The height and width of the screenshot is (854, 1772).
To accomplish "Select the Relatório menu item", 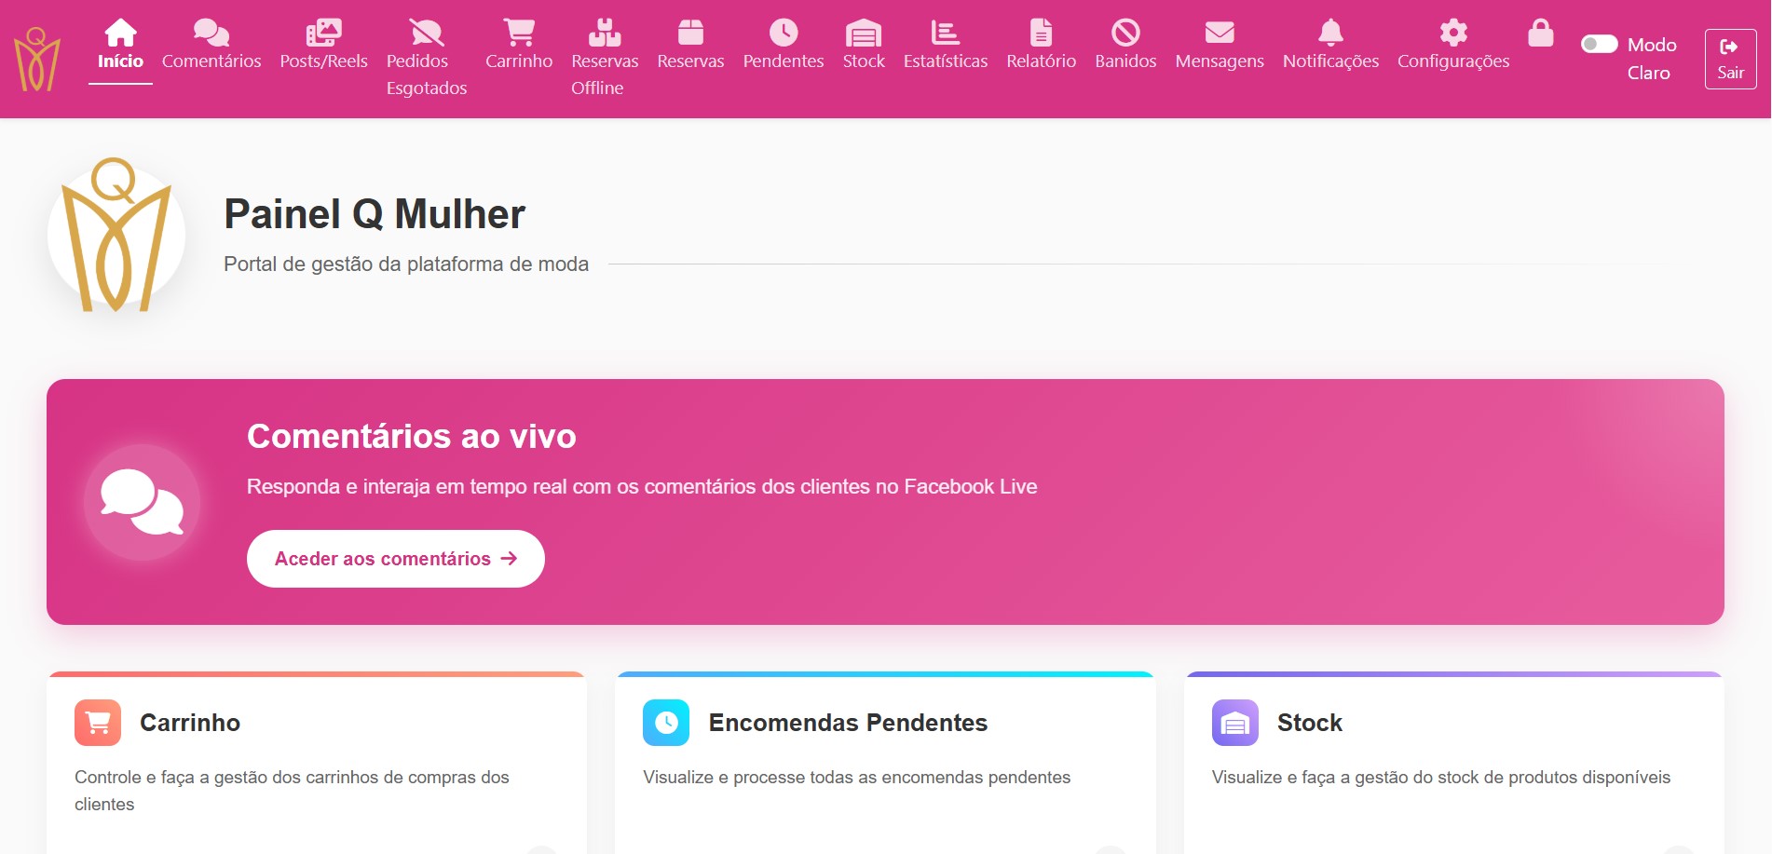I will coord(1041,46).
